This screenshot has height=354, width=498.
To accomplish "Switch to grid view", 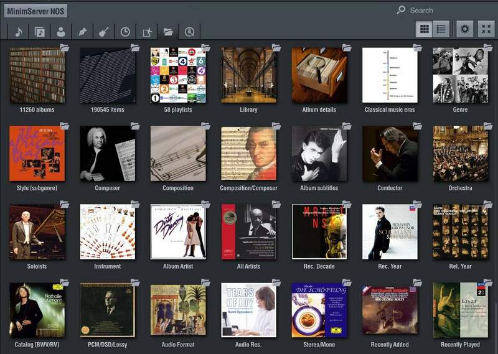I will pyautogui.click(x=425, y=29).
